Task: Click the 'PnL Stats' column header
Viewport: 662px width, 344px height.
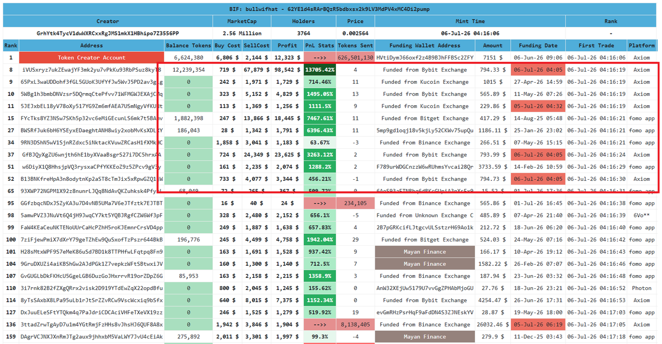Action: click(319, 45)
